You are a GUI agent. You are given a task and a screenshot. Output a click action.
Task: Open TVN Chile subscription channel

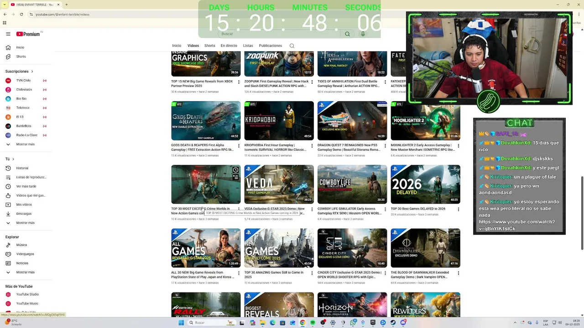[24, 81]
